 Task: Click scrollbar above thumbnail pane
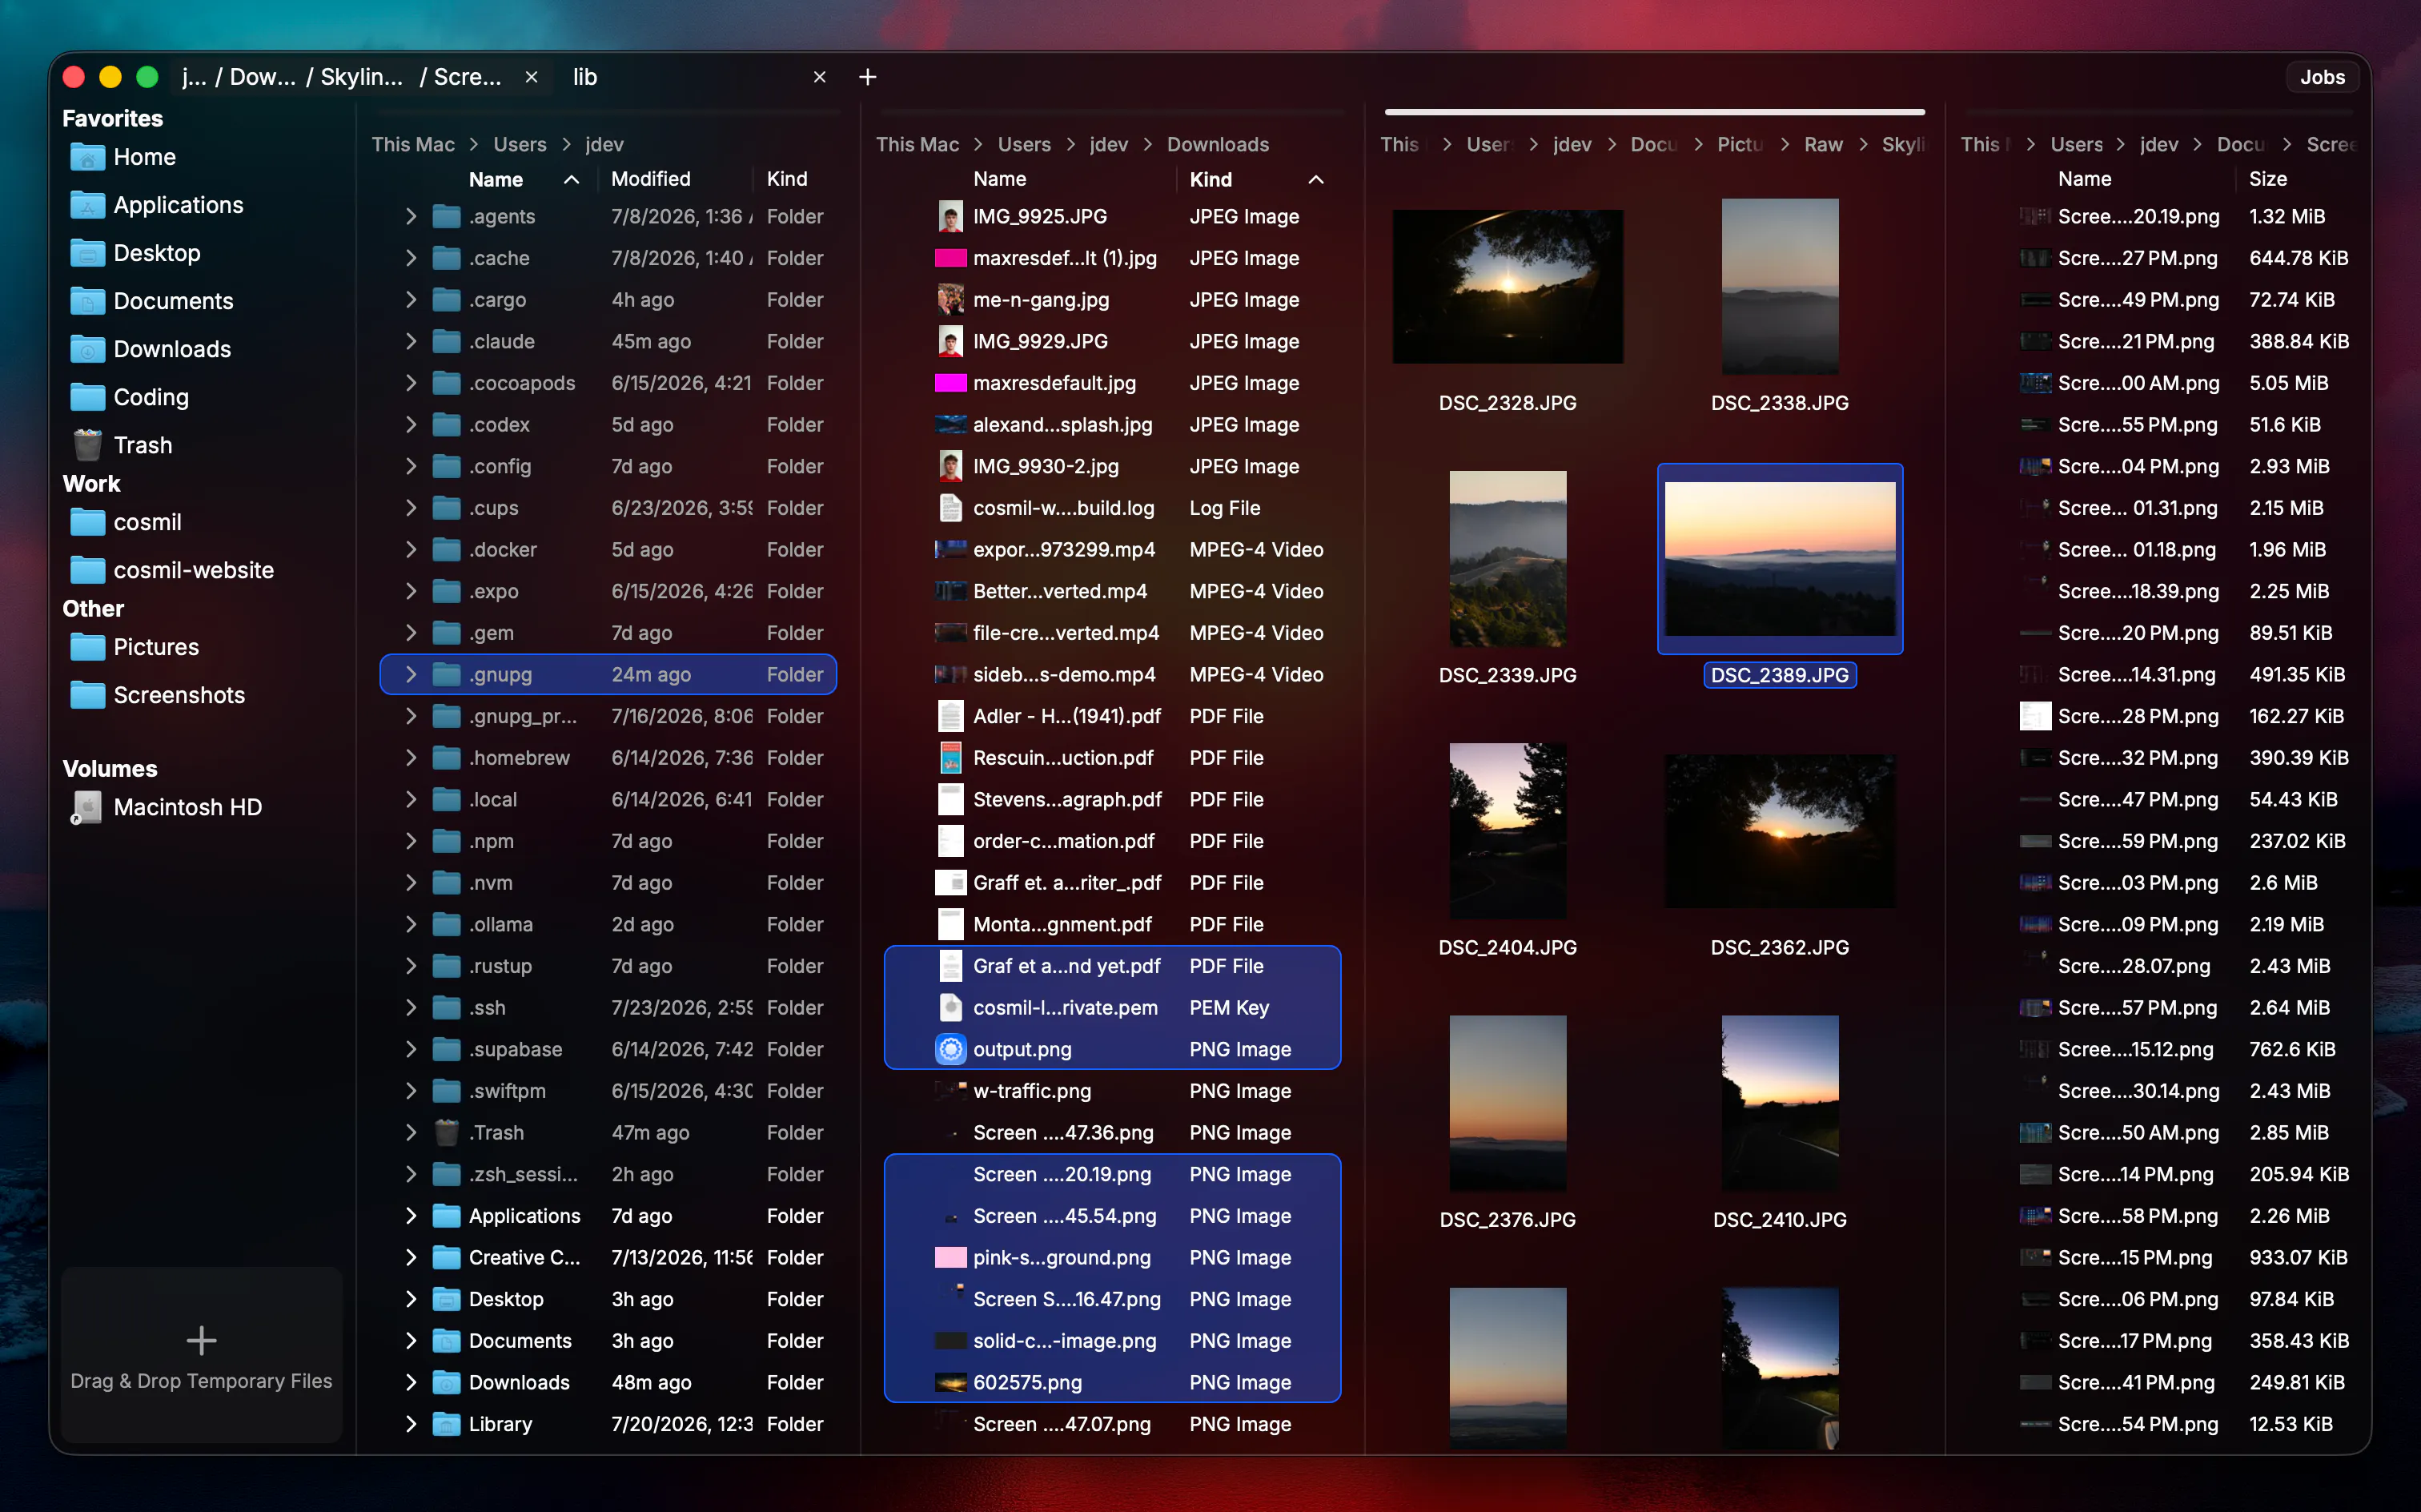point(1654,111)
